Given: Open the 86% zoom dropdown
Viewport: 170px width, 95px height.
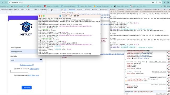Looking at the screenshot, I should click(x=36, y=10).
